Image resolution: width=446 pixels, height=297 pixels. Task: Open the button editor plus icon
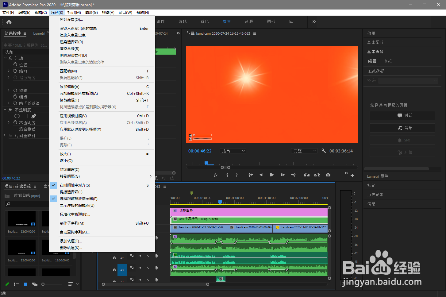(352, 175)
